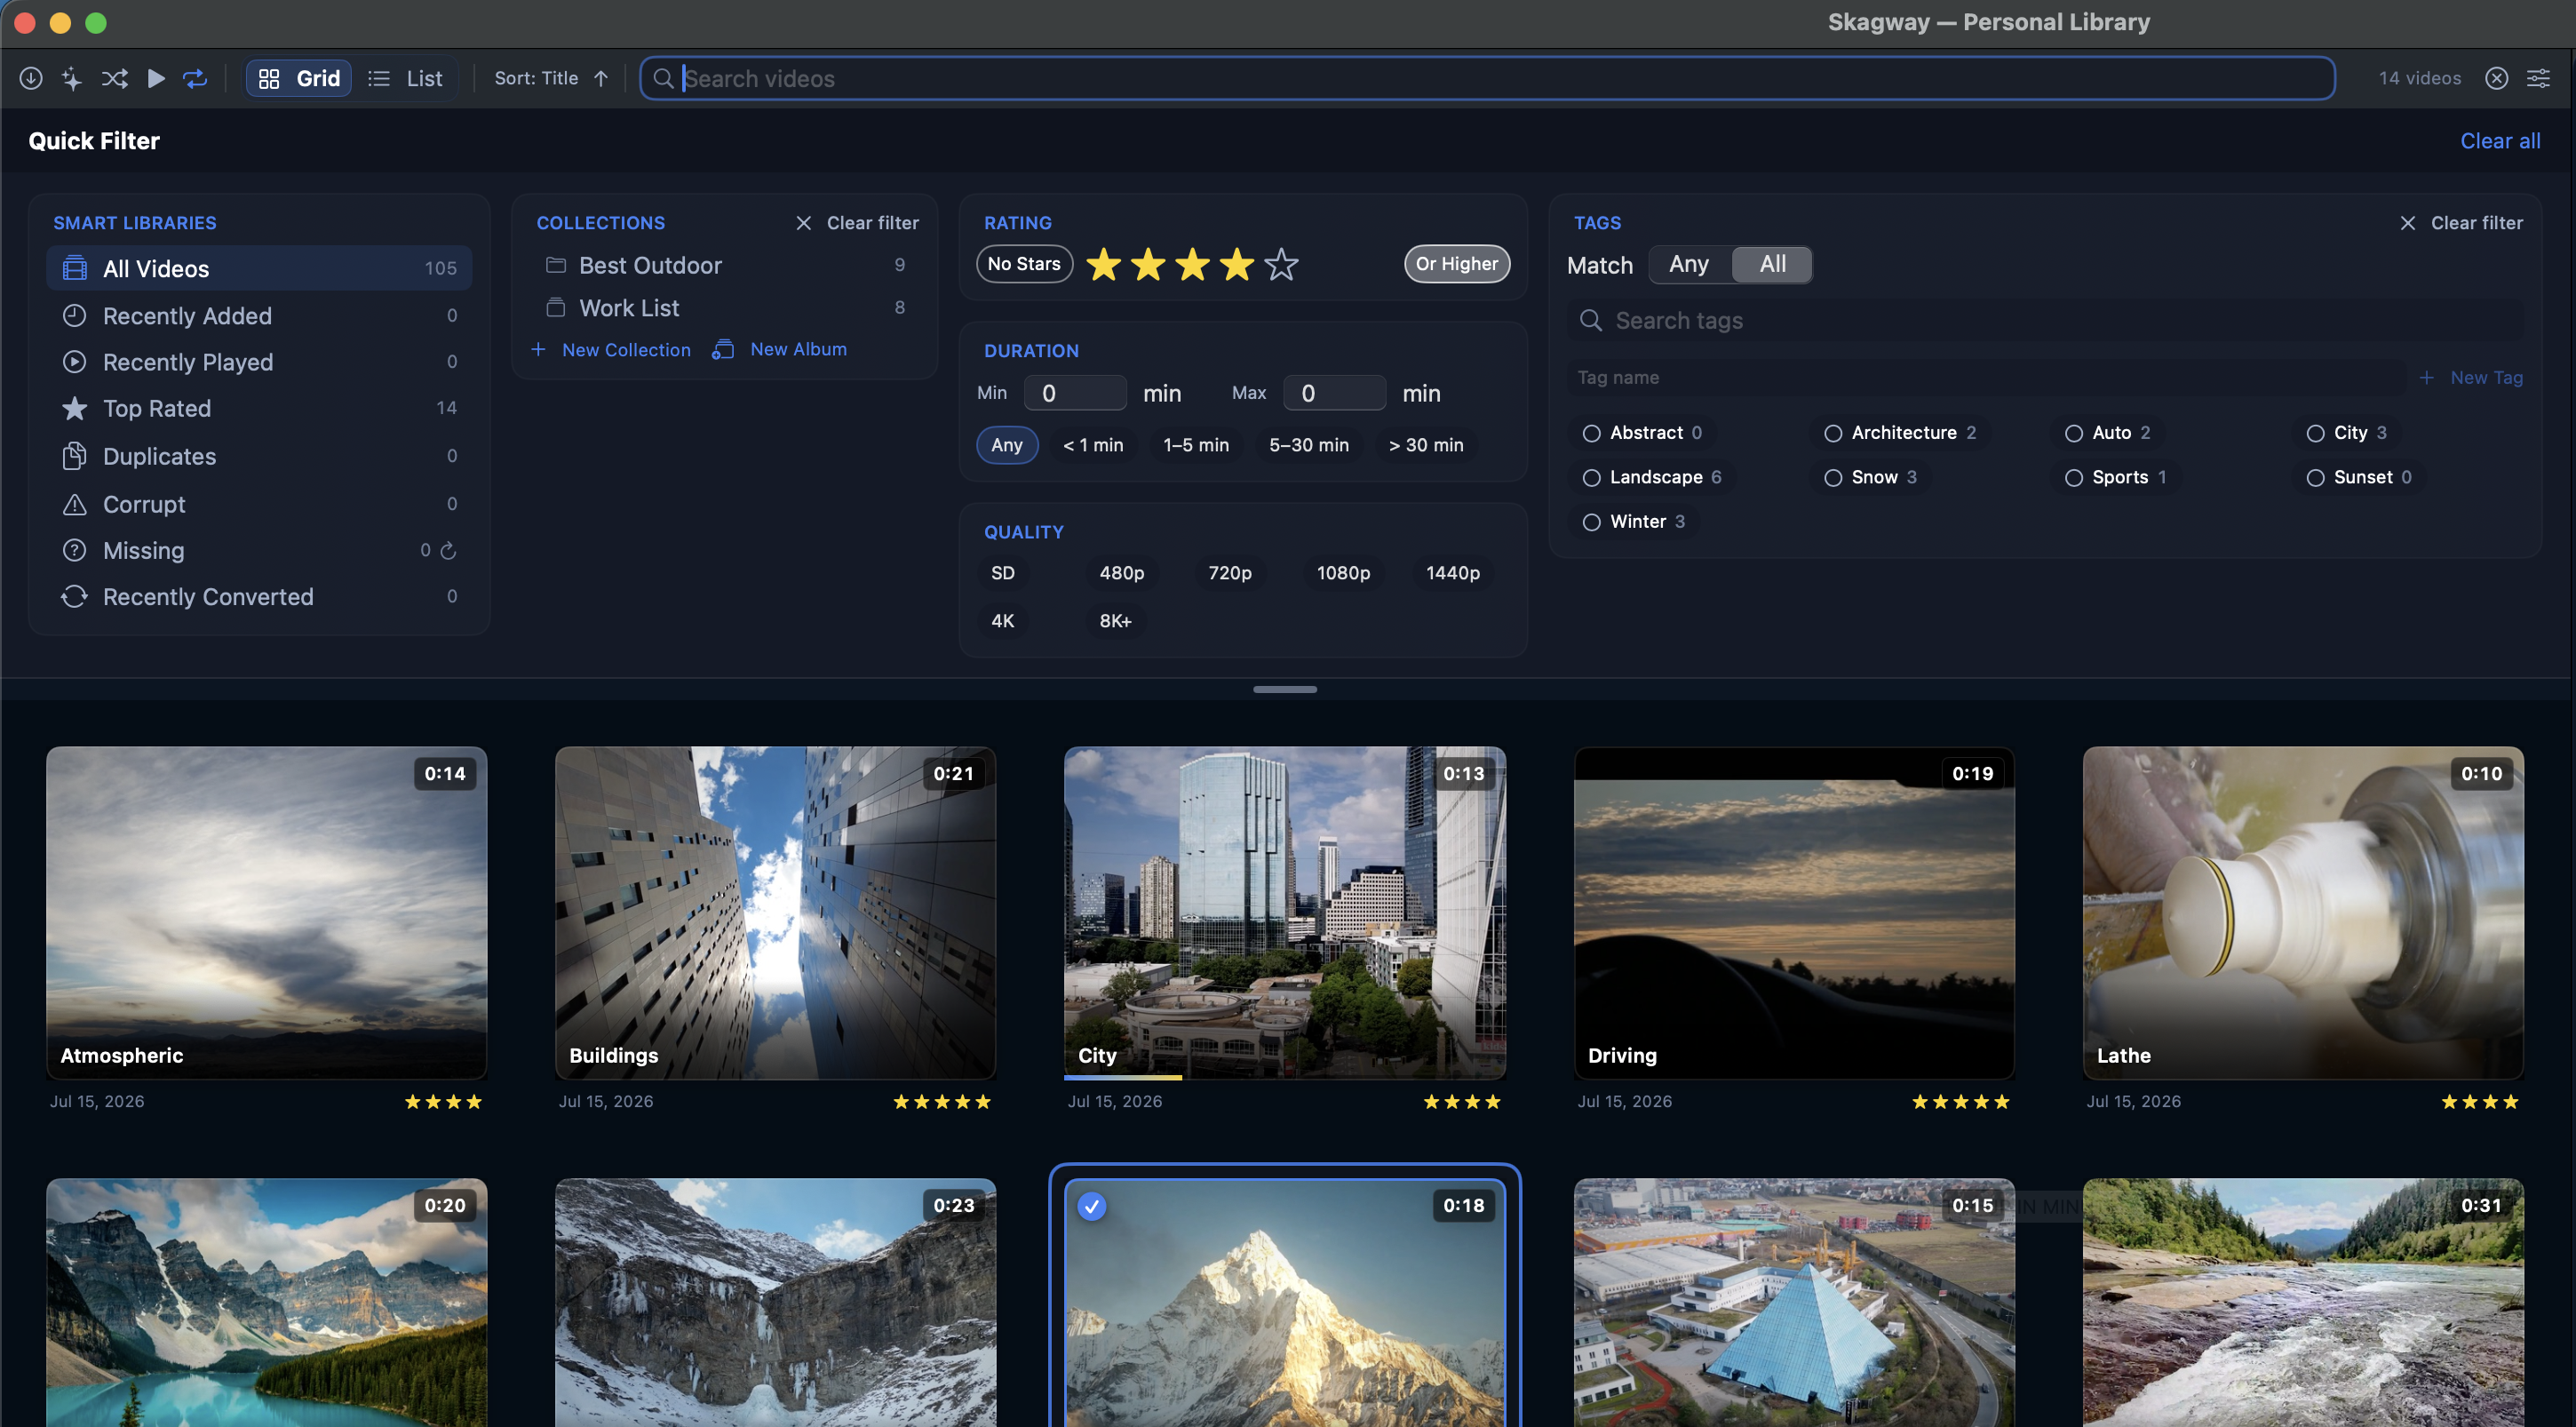
Task: Open the Best Outdoor collection
Action: pyautogui.click(x=725, y=265)
